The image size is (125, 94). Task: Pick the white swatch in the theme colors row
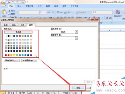(x=6, y=36)
